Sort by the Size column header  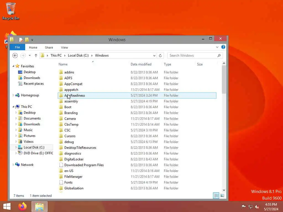(x=200, y=64)
